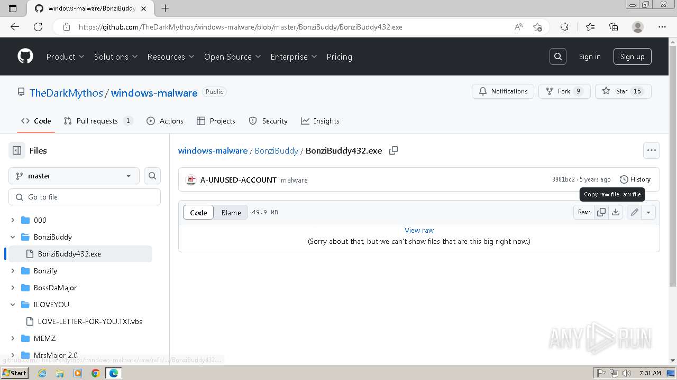Viewport: 677px width, 380px height.
Task: Open Internet Explorer from taskbar
Action: 42,373
